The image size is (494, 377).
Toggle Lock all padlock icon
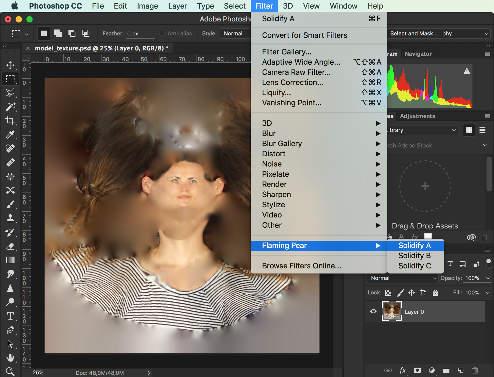click(435, 293)
